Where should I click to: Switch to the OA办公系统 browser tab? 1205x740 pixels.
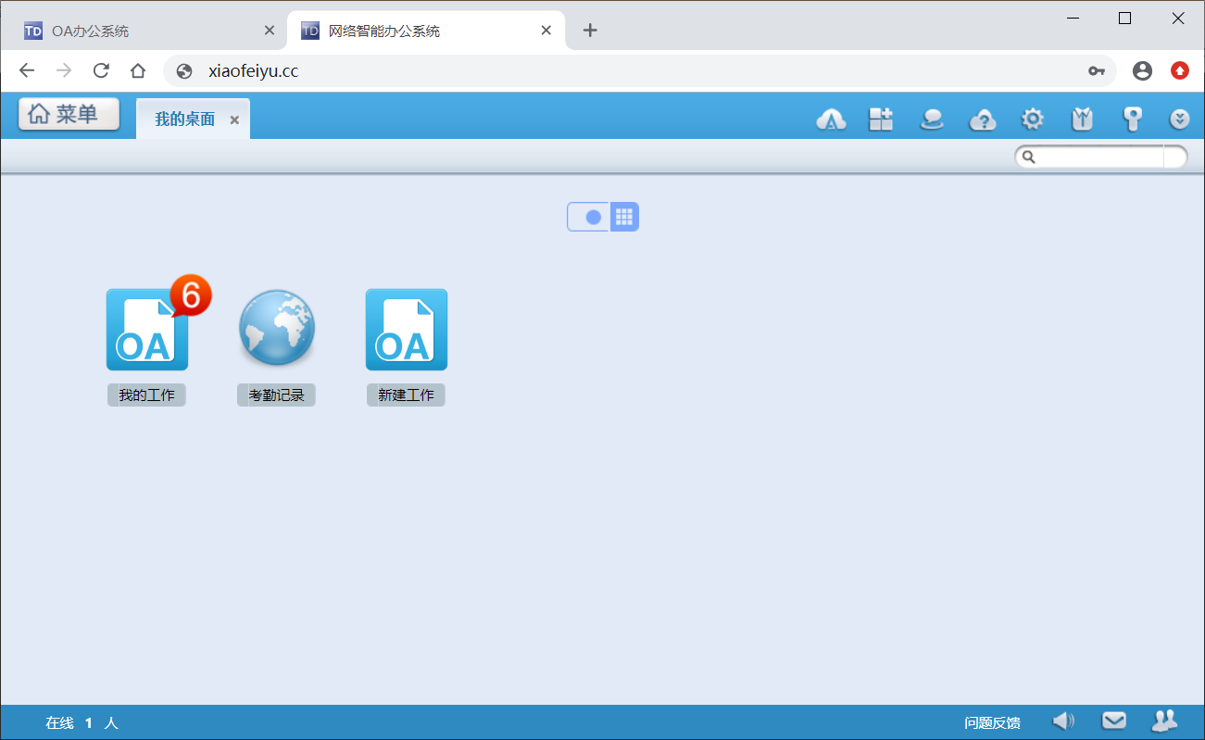pyautogui.click(x=139, y=31)
